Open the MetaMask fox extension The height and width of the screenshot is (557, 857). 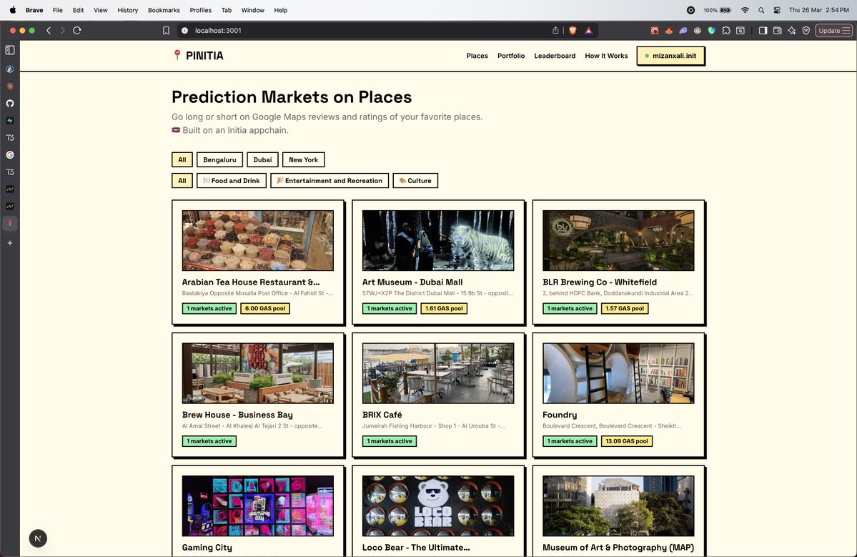coord(668,31)
